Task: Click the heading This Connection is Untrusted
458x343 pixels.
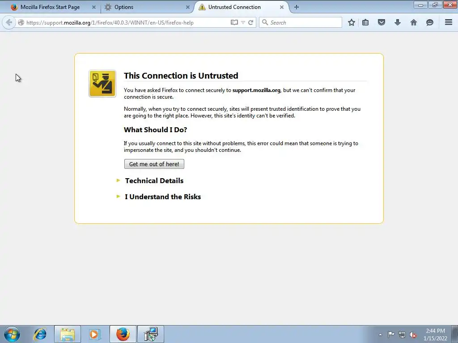Action: tap(181, 75)
